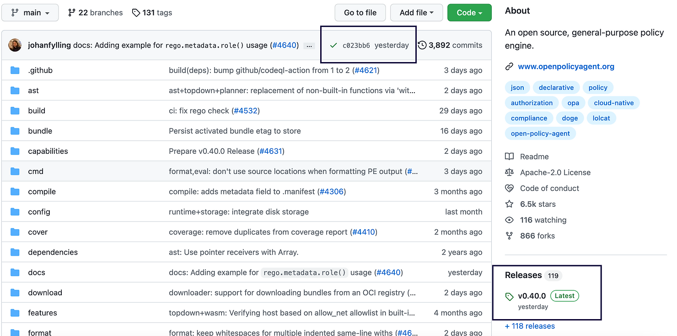Image resolution: width=677 pixels, height=336 pixels.
Task: Click the forks icon
Action: (509, 236)
